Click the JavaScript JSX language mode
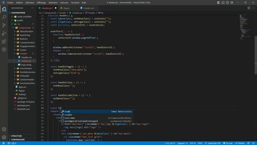 point(212,143)
